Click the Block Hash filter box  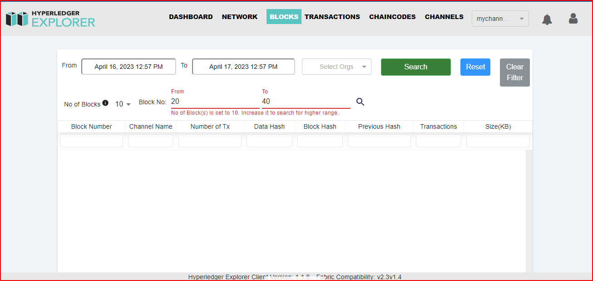point(320,141)
